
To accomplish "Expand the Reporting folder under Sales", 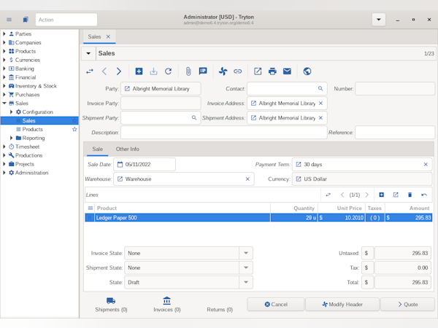I will [x=11, y=138].
